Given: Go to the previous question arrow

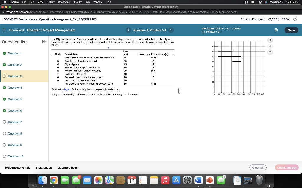Looking at the screenshot, I should tap(128, 30).
